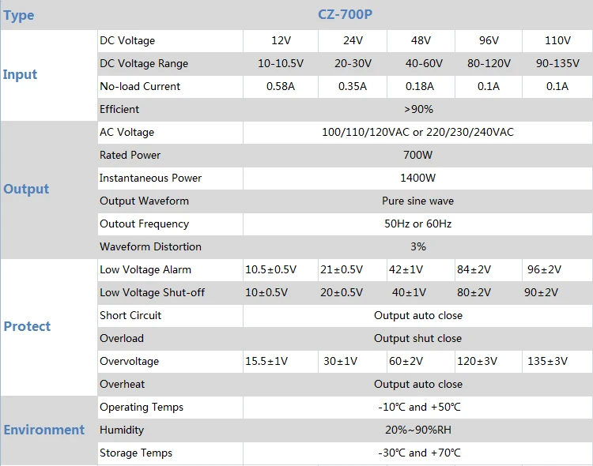Click the 20-30V range value
This screenshot has height=466, width=593.
click(x=353, y=63)
